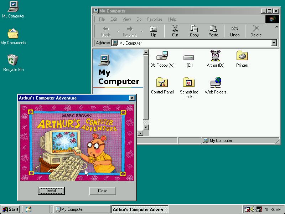Click the Task Scheduler icon in the system tray
The height and width of the screenshot is (214, 285).
pos(247,209)
